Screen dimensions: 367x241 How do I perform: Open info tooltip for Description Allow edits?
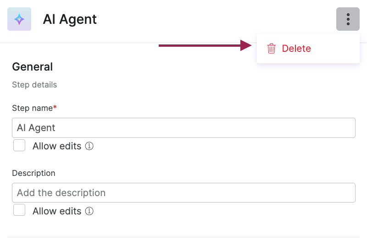click(x=89, y=211)
